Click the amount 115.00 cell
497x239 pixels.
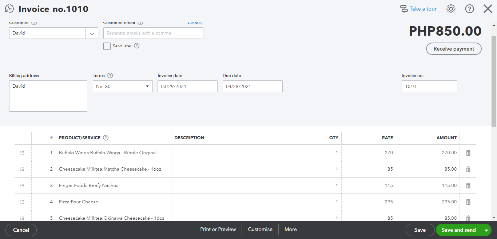[x=428, y=186]
